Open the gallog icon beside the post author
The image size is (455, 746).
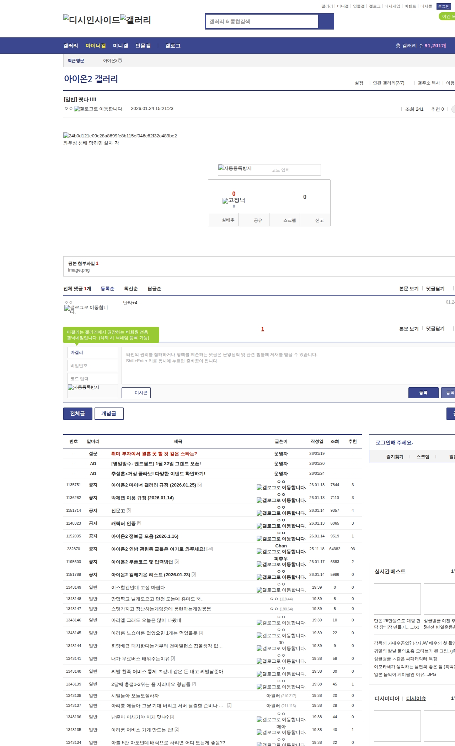[x=98, y=109]
